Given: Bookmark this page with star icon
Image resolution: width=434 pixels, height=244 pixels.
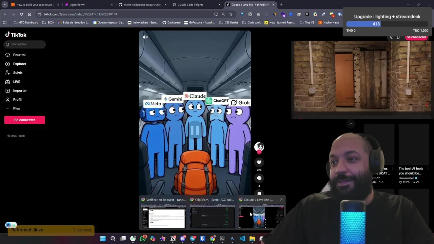Looking at the screenshot, I should tap(231, 14).
